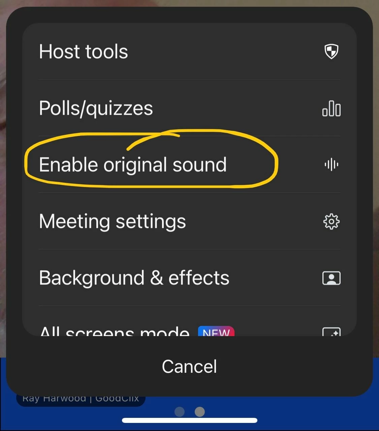The width and height of the screenshot is (379, 431).
Task: Tap the Host tools shield icon
Action: (x=331, y=52)
